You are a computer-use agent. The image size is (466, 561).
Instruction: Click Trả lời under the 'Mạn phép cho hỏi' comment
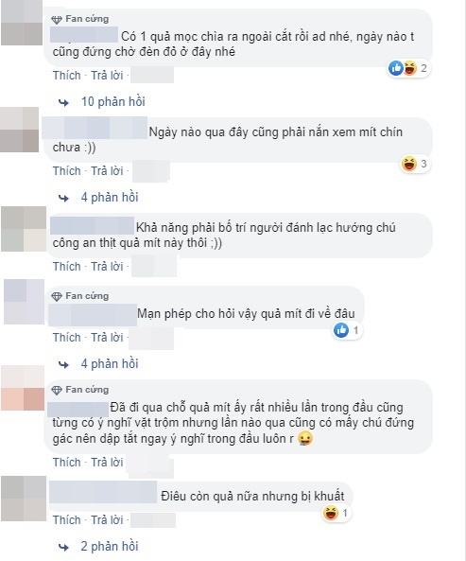coord(107,338)
